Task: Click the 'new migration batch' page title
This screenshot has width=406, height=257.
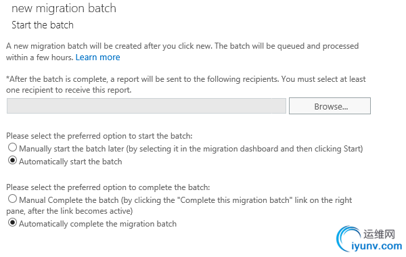Action: (x=64, y=8)
